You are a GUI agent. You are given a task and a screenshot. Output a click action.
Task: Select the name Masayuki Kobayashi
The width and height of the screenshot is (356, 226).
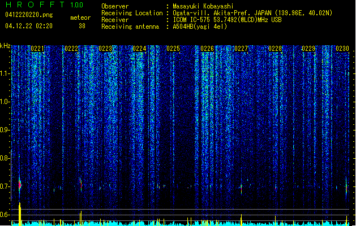203,6
